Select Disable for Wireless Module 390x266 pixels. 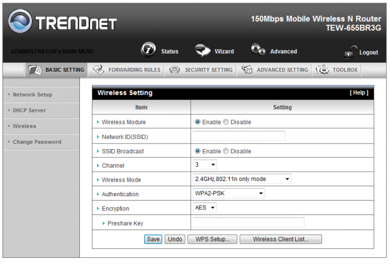226,122
